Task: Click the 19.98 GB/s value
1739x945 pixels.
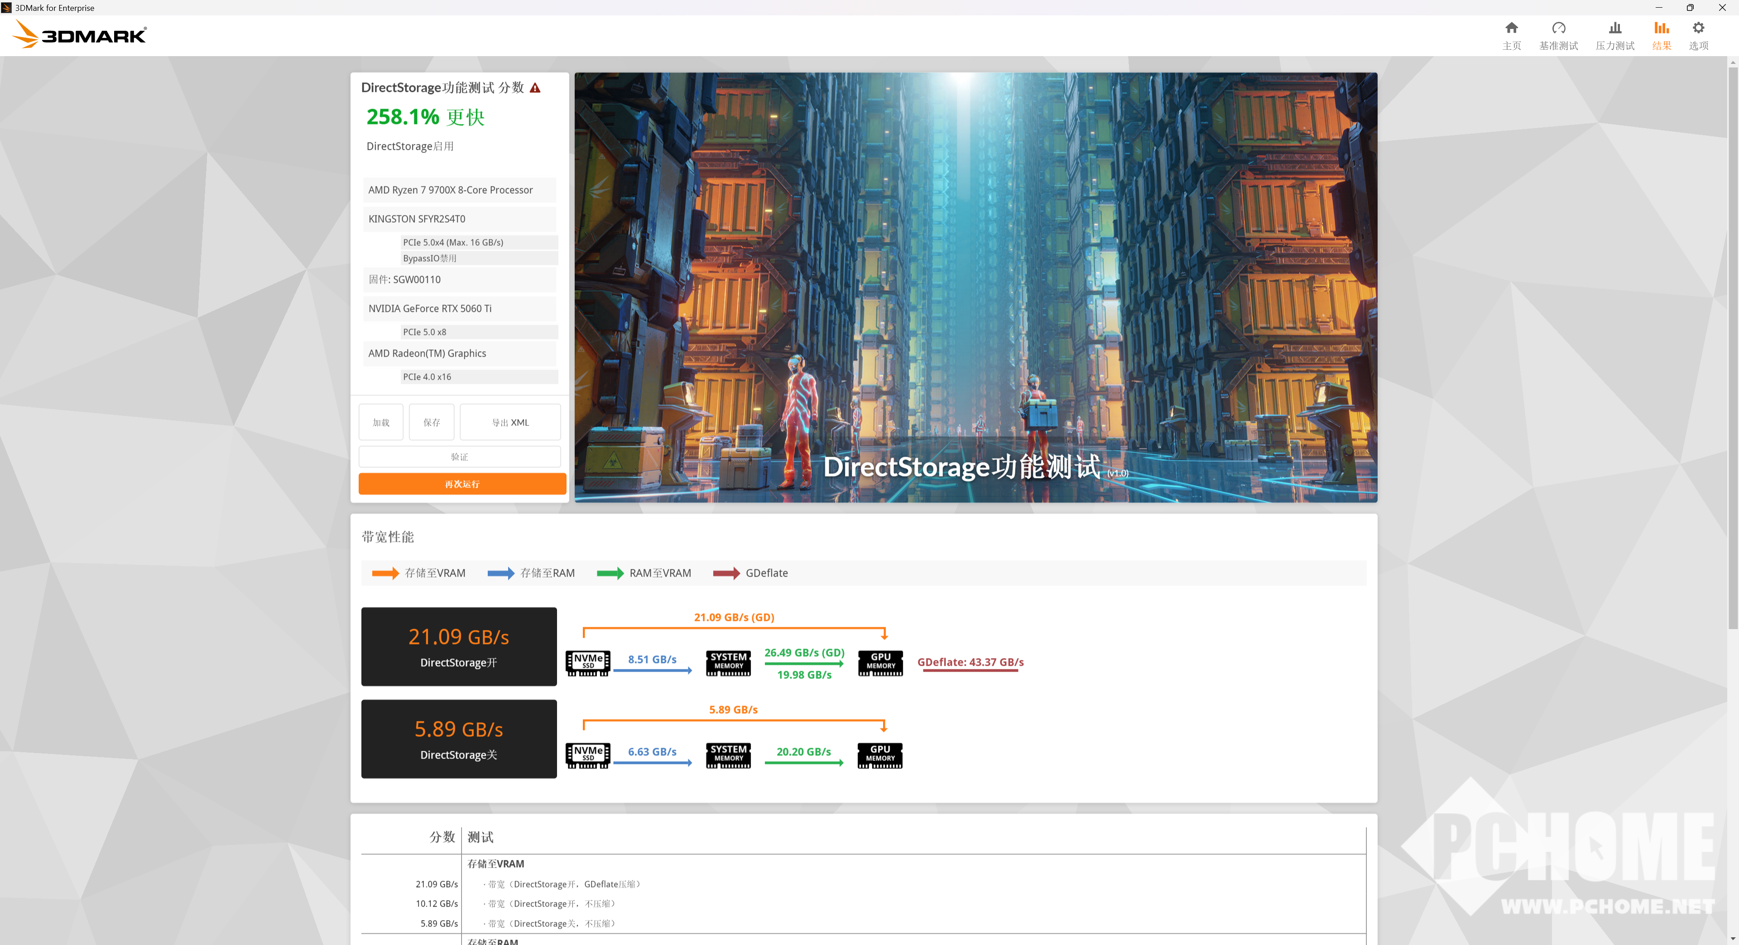Action: (804, 674)
